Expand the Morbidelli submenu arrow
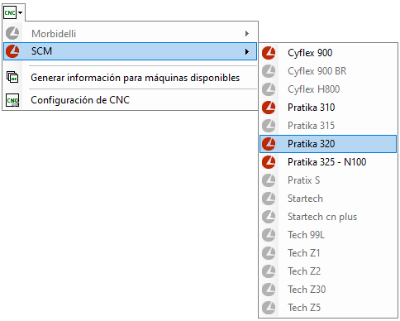The image size is (400, 321). click(247, 34)
